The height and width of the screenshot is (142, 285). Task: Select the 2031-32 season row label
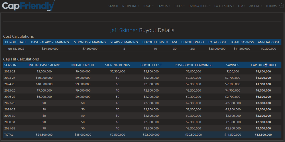[10, 128]
